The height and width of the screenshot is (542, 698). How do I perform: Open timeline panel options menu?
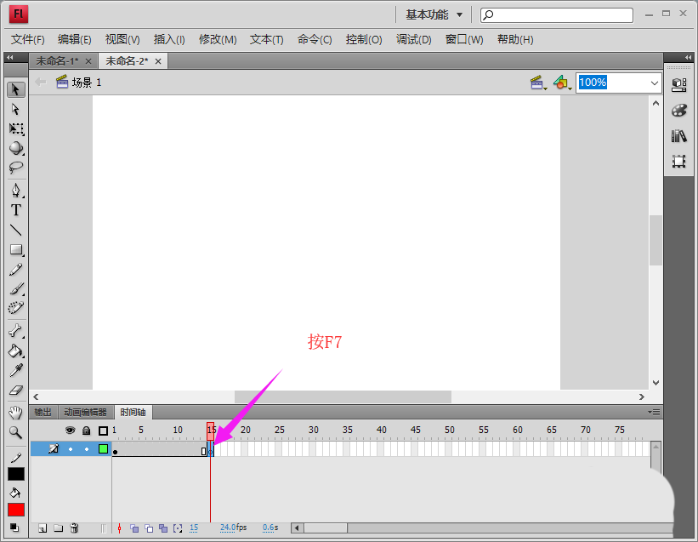[x=654, y=413]
